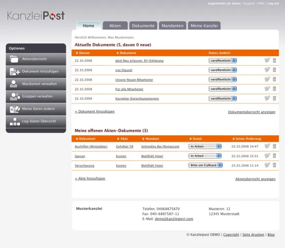Open status dropdown for 'Korrekter Einreichungstermin'

click(223, 99)
